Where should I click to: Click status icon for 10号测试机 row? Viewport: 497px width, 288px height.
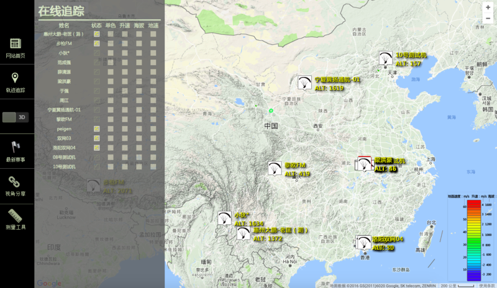tap(96, 166)
